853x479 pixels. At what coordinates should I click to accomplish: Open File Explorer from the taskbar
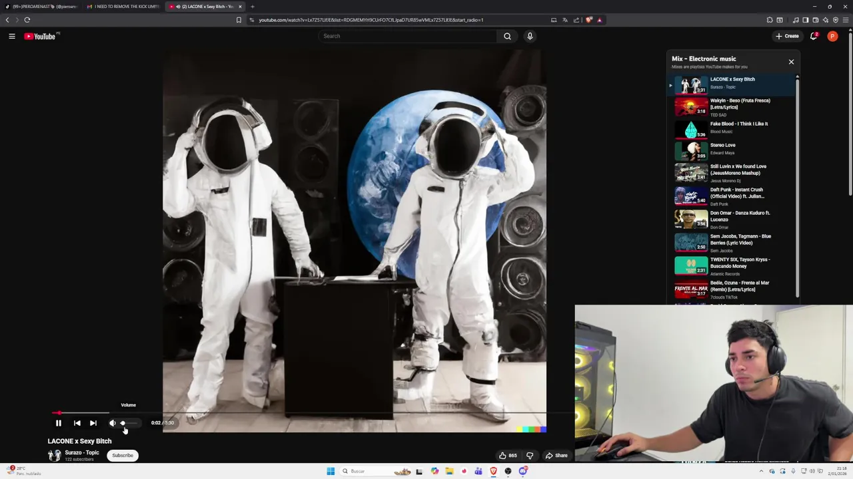click(449, 471)
